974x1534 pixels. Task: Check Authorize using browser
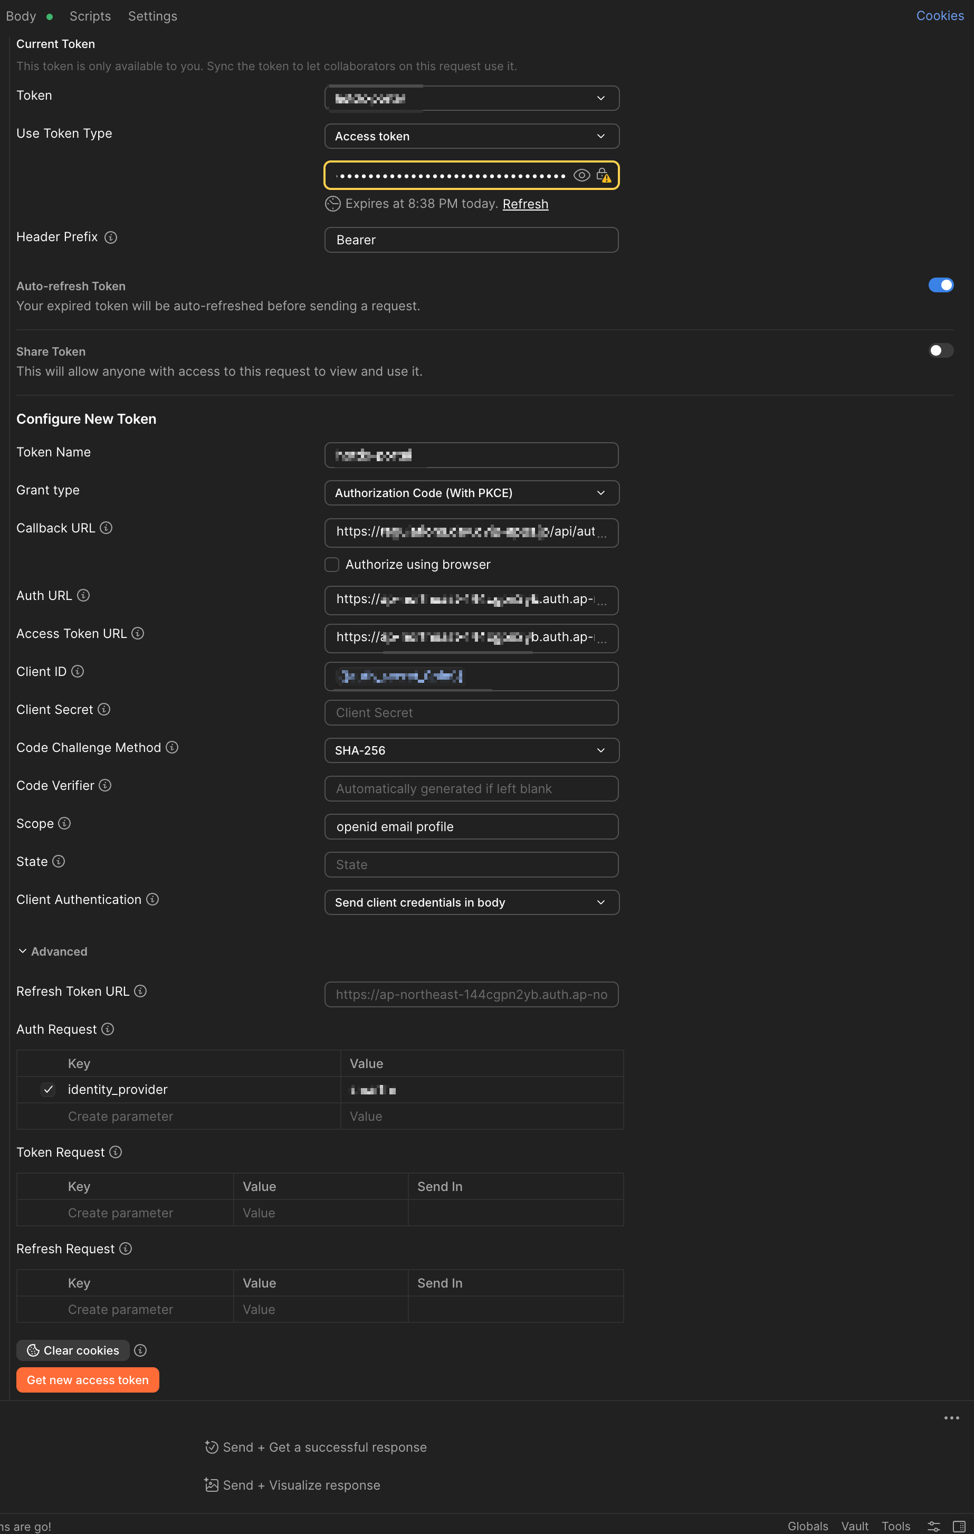click(332, 565)
